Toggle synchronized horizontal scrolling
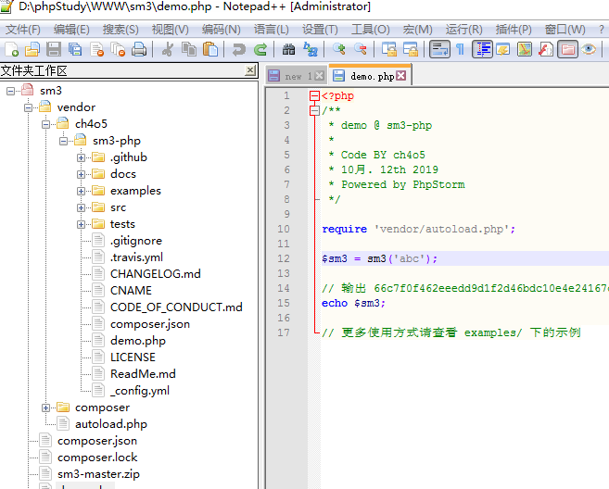Image resolution: width=609 pixels, height=489 pixels. tap(410, 49)
